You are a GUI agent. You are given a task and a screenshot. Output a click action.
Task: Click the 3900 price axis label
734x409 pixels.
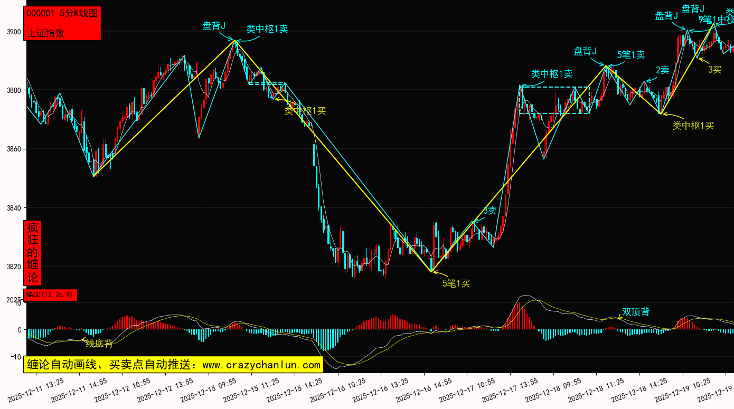click(x=14, y=32)
